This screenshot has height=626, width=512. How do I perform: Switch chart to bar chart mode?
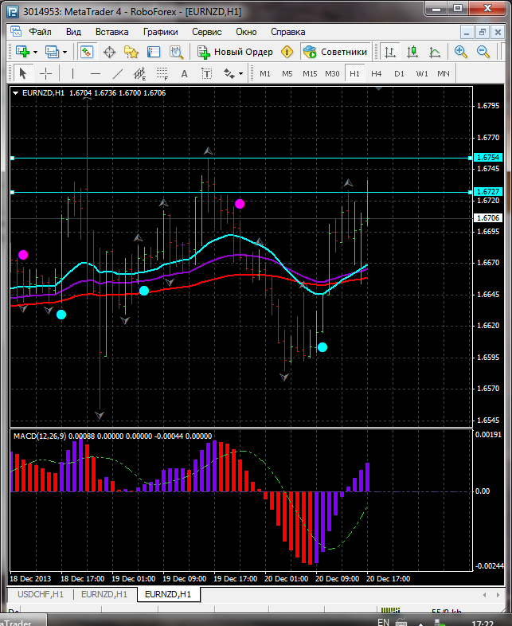[x=390, y=52]
